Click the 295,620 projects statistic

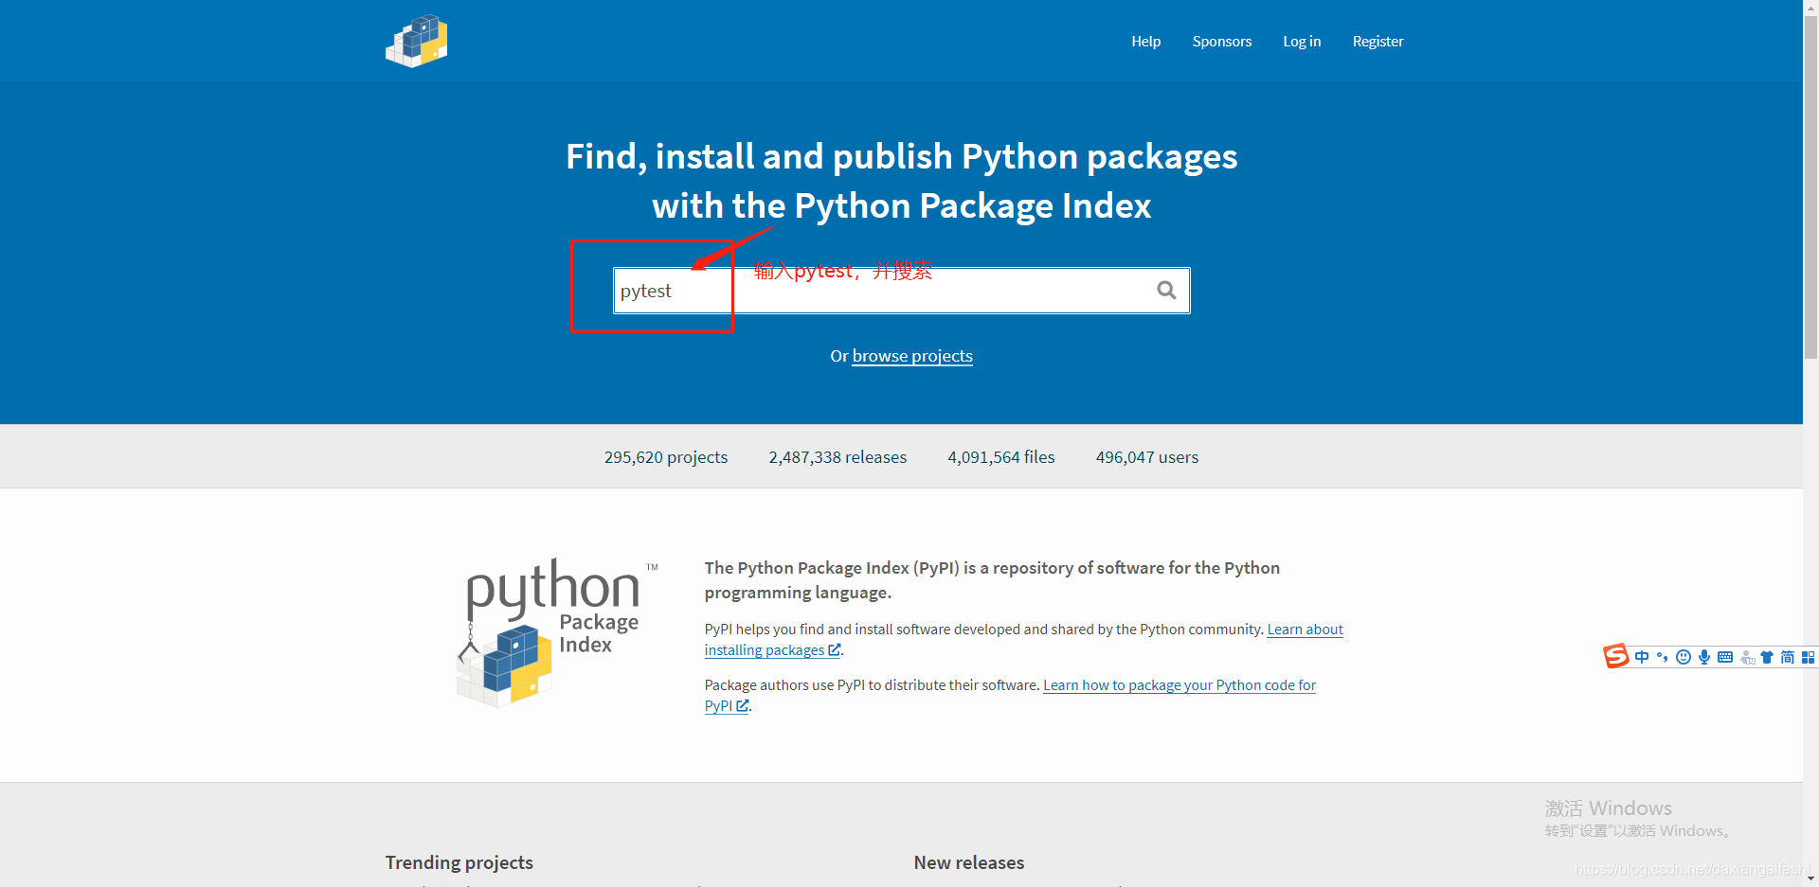pyautogui.click(x=666, y=457)
